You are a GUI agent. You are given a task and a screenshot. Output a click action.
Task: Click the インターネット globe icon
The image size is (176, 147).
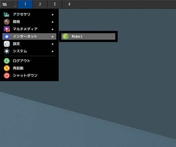point(7,36)
